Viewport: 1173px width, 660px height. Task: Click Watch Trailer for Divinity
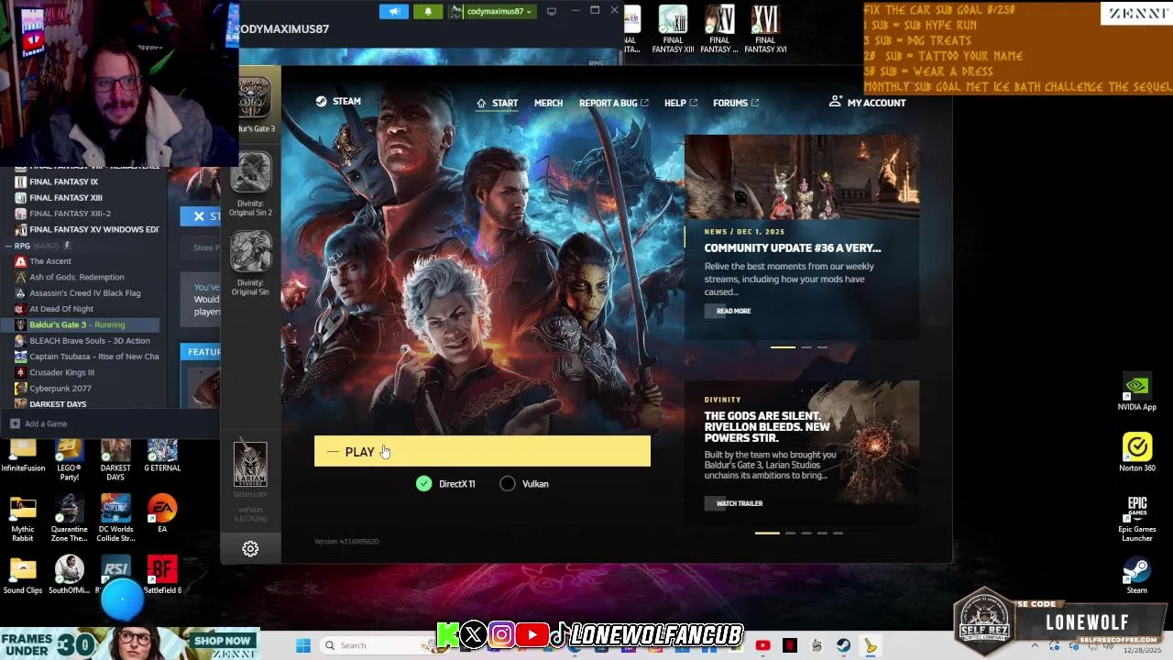(x=739, y=503)
